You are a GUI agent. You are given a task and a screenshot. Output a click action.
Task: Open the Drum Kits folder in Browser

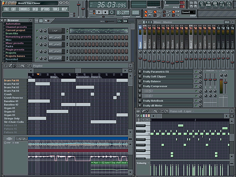pos(12,34)
